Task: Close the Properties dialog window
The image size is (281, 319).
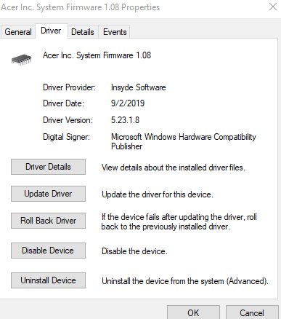Action: [x=273, y=7]
